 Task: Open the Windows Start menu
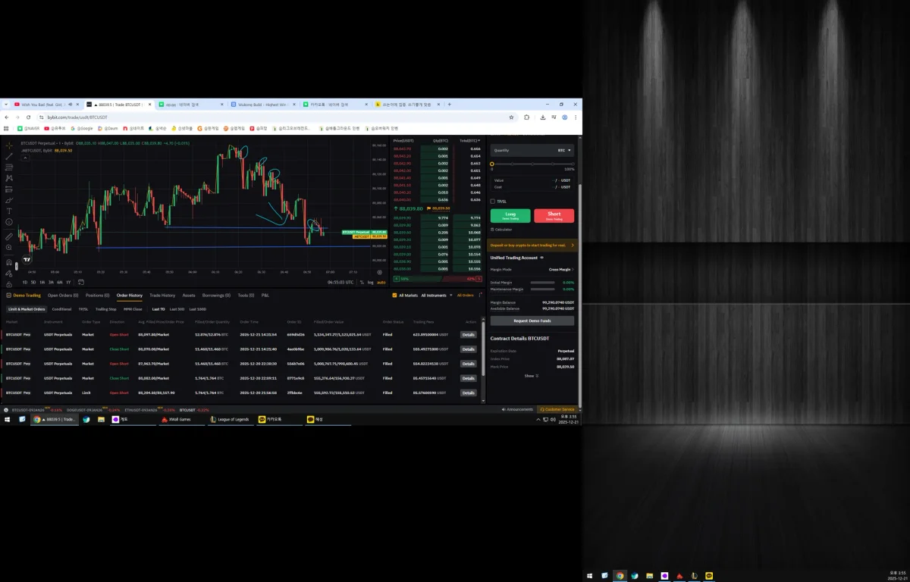(x=8, y=419)
